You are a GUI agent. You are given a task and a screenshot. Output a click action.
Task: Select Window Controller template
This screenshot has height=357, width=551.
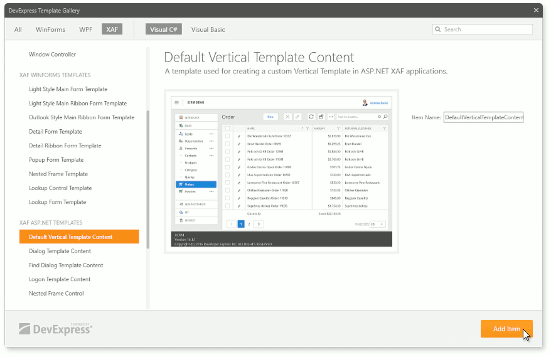click(x=52, y=55)
